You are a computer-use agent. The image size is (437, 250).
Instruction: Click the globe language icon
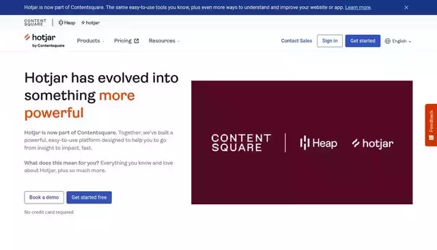[x=387, y=41]
